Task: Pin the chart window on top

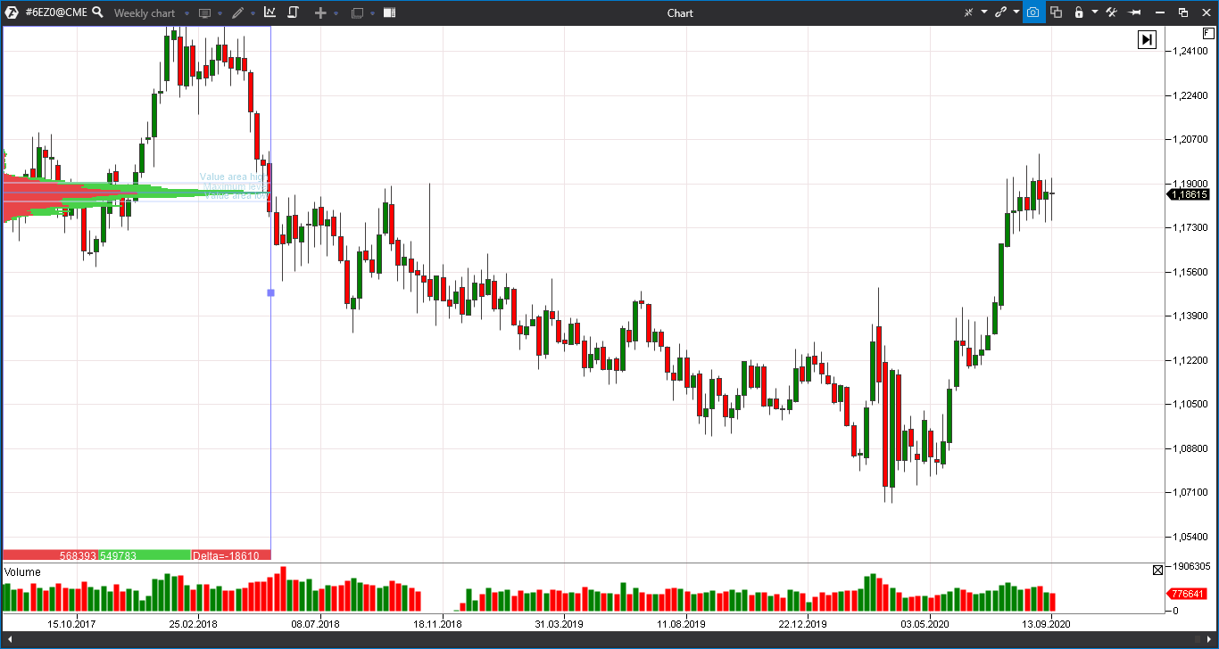Action: [1135, 12]
